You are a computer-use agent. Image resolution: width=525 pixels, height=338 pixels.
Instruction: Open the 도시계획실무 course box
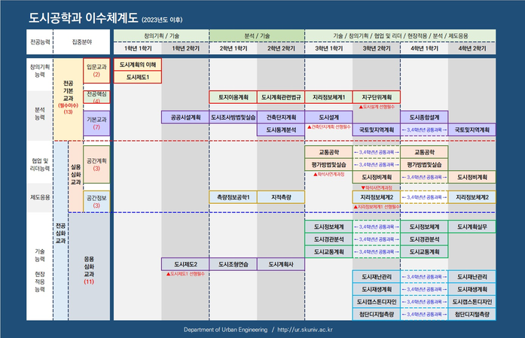point(472,226)
